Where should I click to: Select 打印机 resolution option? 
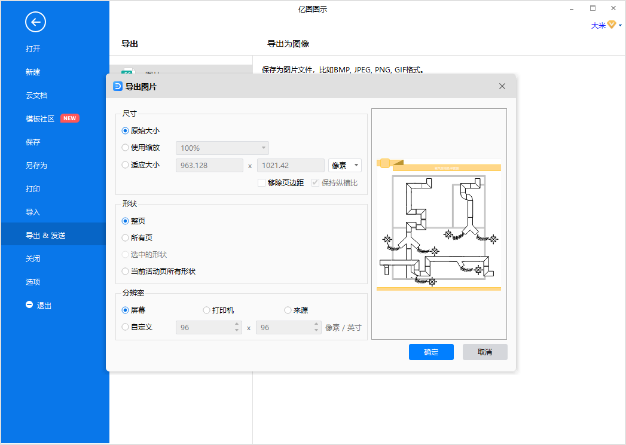coord(207,310)
